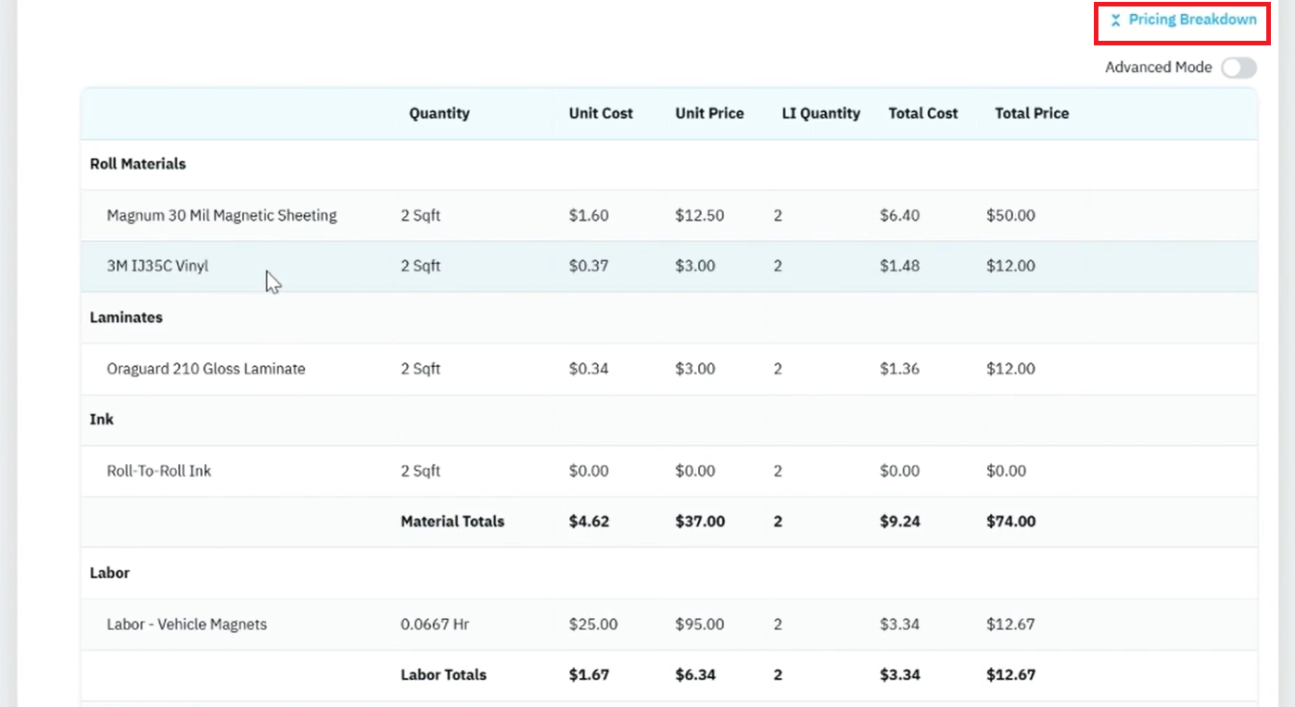Select Magnum 30 Mil Magnetic Sheeting row
The image size is (1295, 707).
click(x=668, y=216)
